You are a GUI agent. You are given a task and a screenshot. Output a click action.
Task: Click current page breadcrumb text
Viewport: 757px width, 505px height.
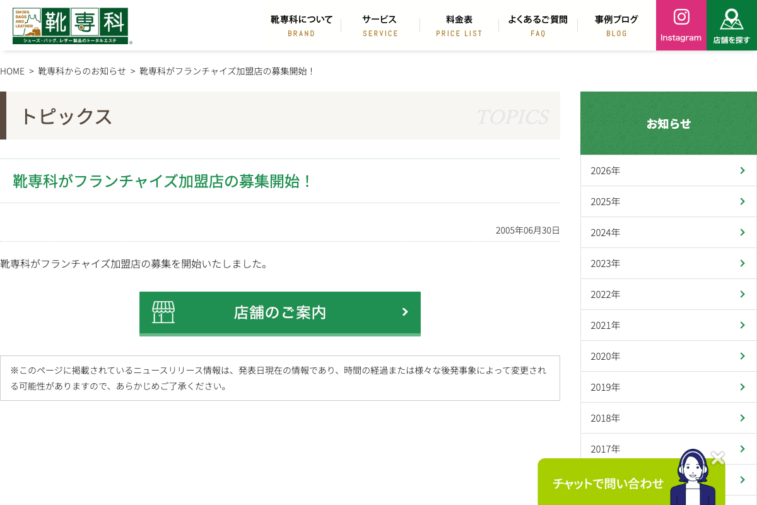227,71
